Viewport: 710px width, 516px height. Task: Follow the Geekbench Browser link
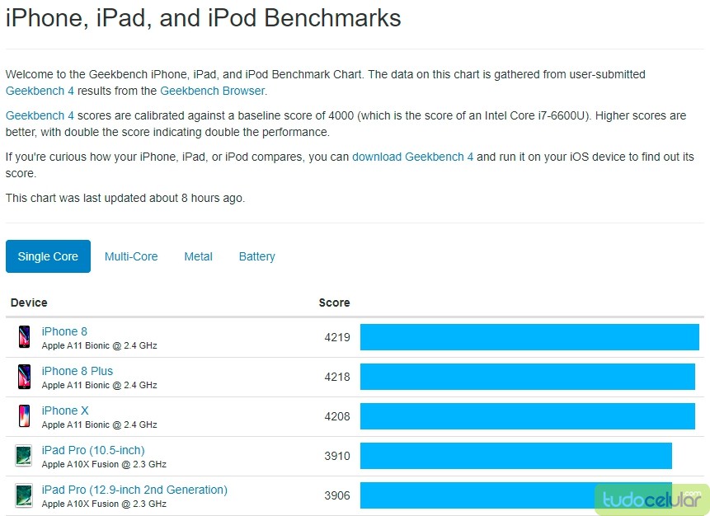[x=212, y=91]
